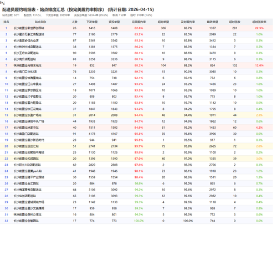The width and height of the screenshot is (277, 253).
Task: Click the '2014' cell in rank 15 row
Action: click(92, 115)
